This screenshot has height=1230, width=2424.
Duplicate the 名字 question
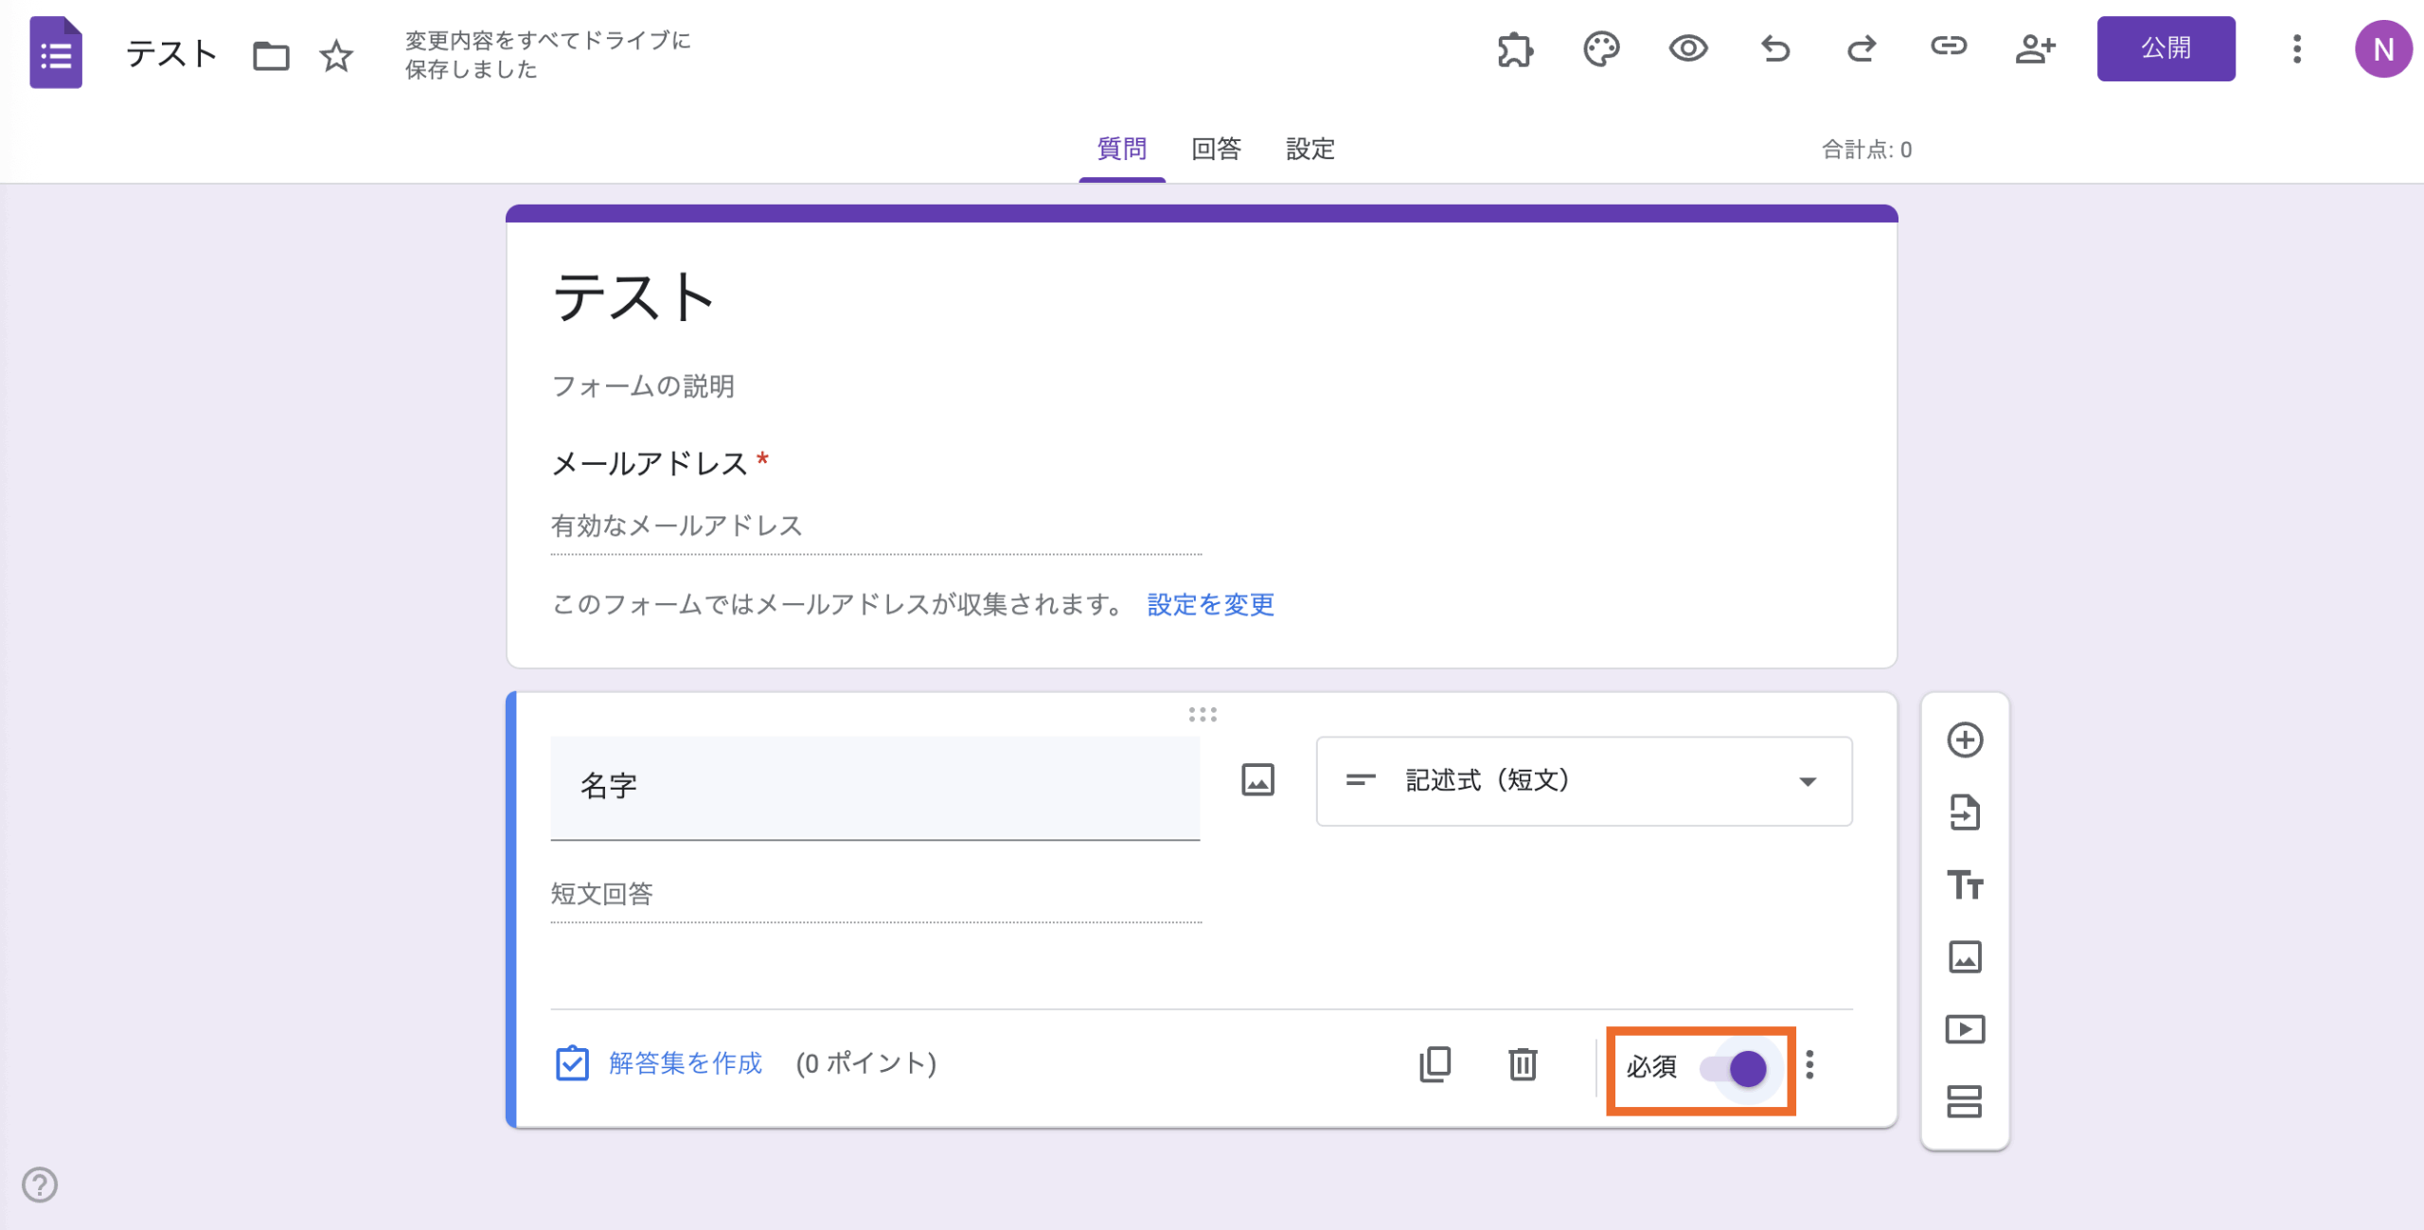tap(1435, 1064)
